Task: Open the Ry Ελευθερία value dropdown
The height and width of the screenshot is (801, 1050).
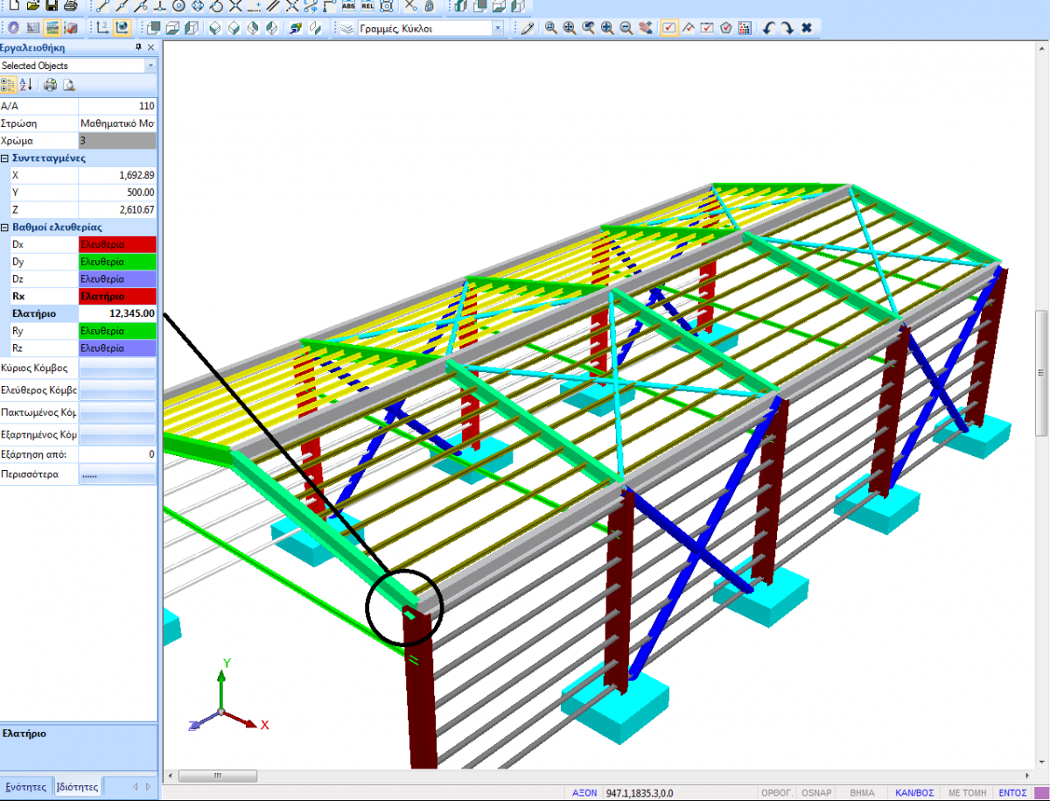Action: (x=117, y=331)
